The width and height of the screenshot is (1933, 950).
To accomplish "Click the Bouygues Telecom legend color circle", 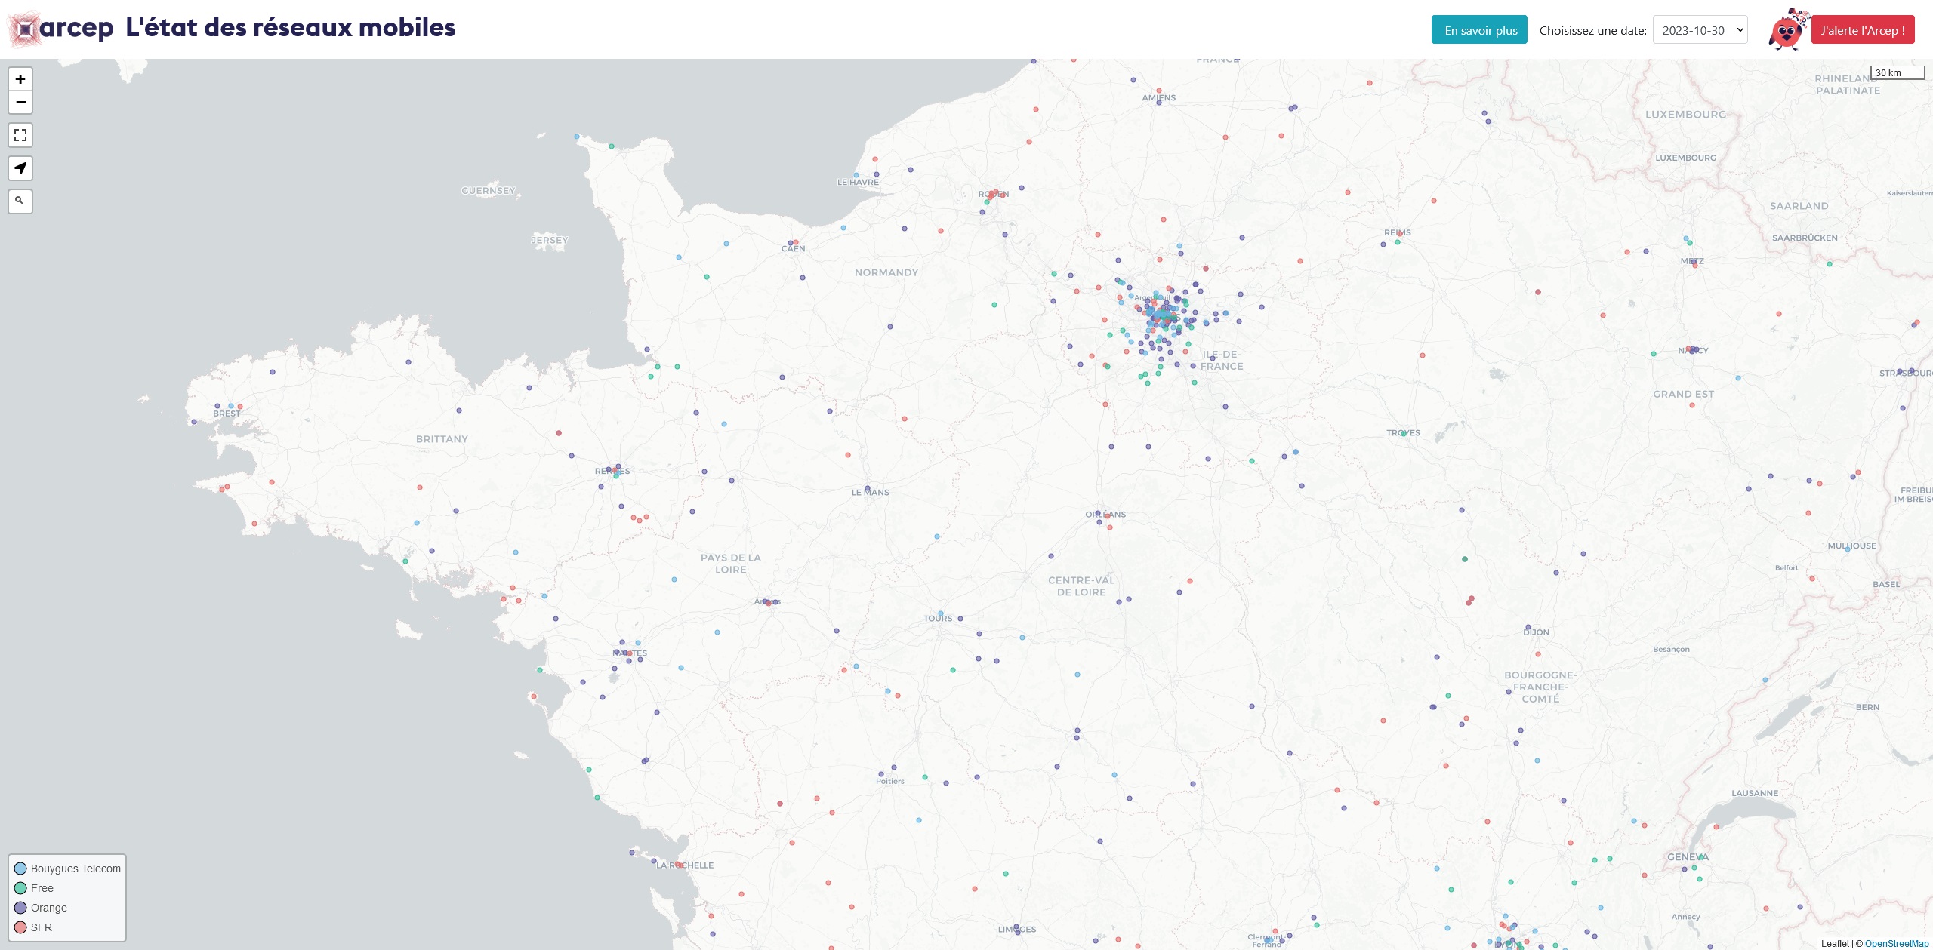I will tap(20, 869).
